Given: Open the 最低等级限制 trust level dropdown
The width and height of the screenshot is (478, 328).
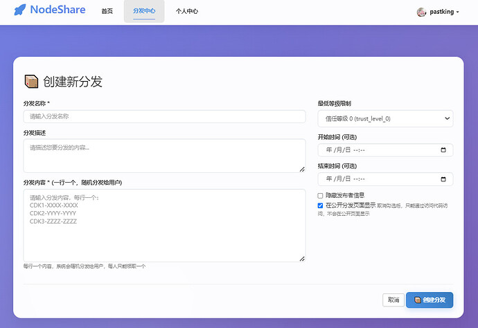Looking at the screenshot, I should pyautogui.click(x=385, y=118).
